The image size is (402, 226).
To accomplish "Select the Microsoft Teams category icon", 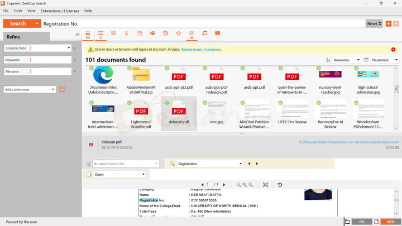I will pos(152,33).
